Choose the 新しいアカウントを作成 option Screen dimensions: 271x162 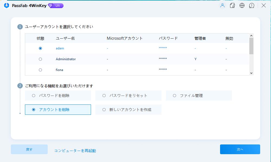point(104,110)
